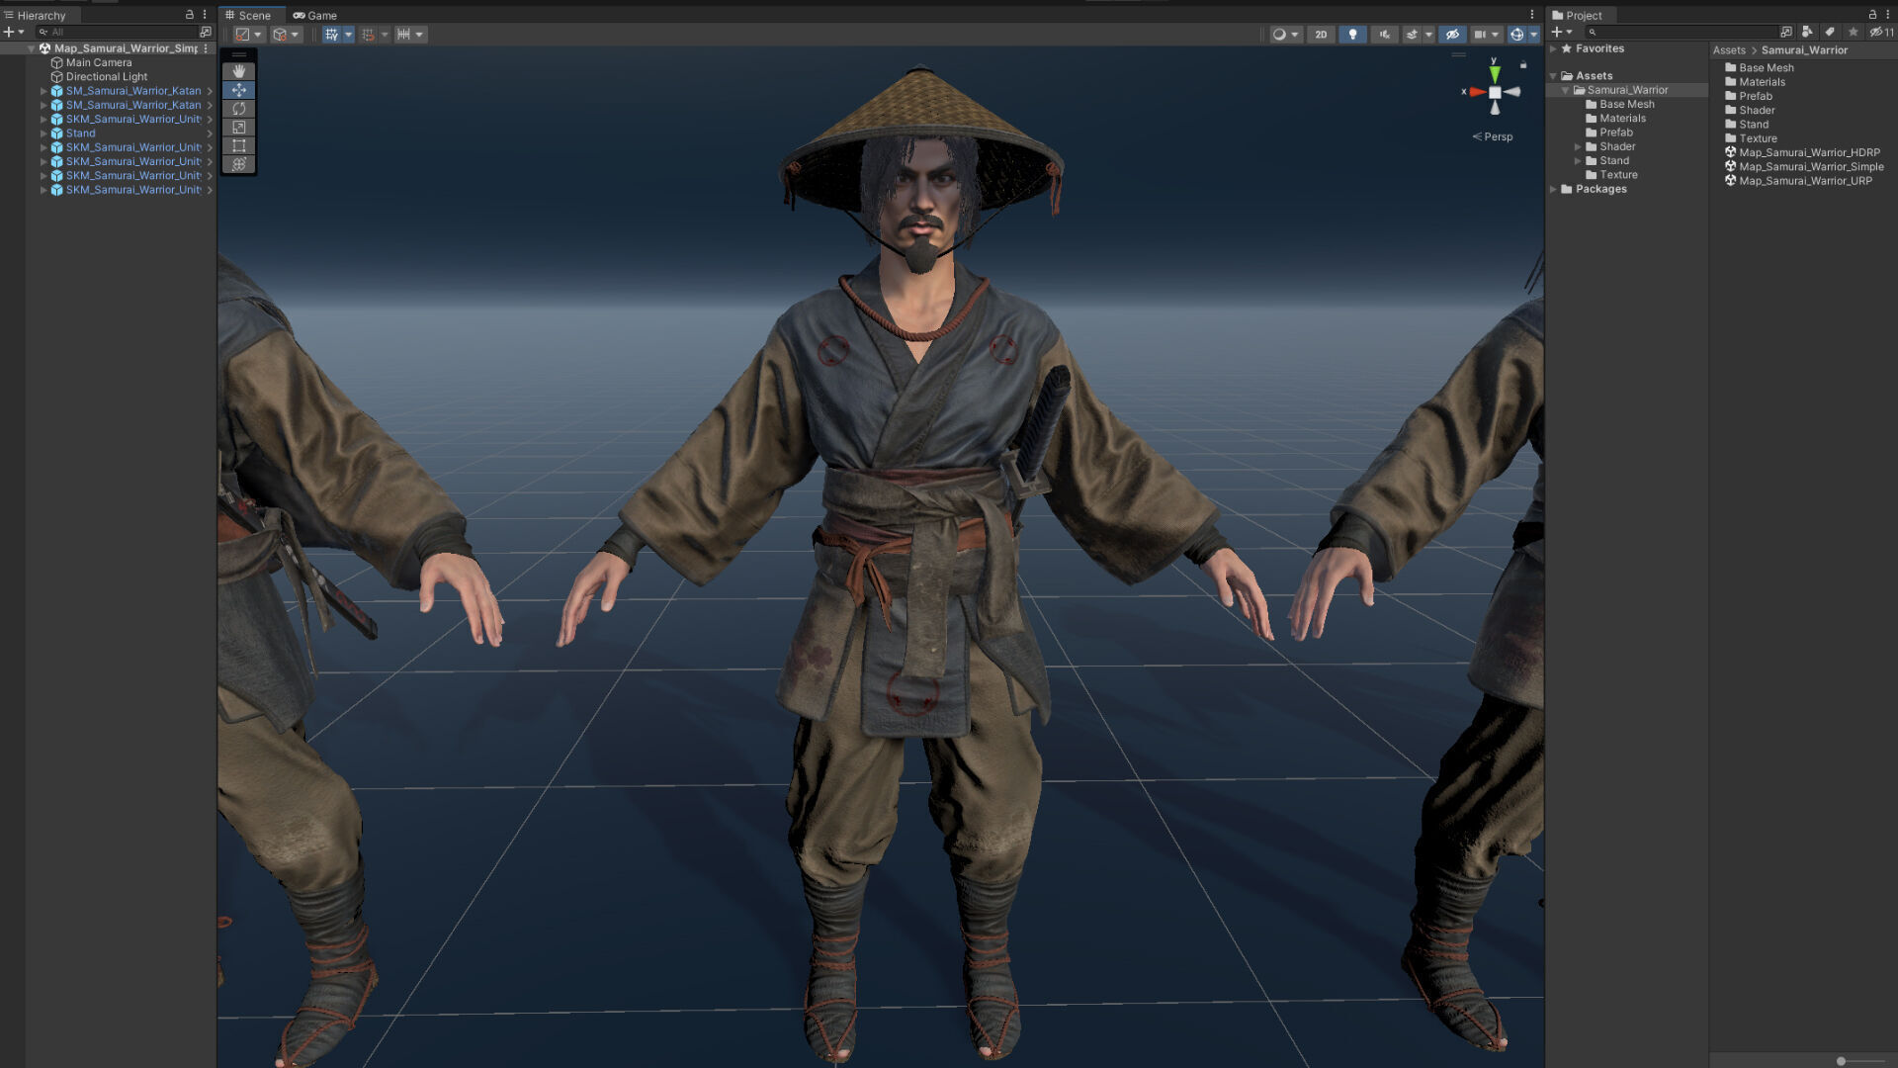Select the Scale tool

238,128
